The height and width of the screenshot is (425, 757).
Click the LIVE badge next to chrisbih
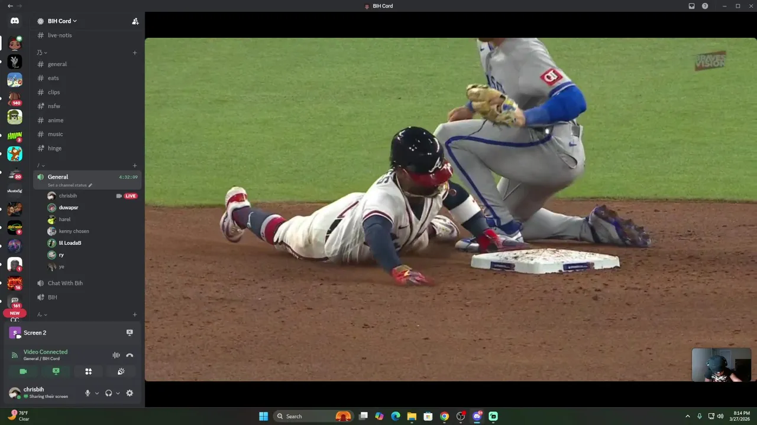coord(131,196)
